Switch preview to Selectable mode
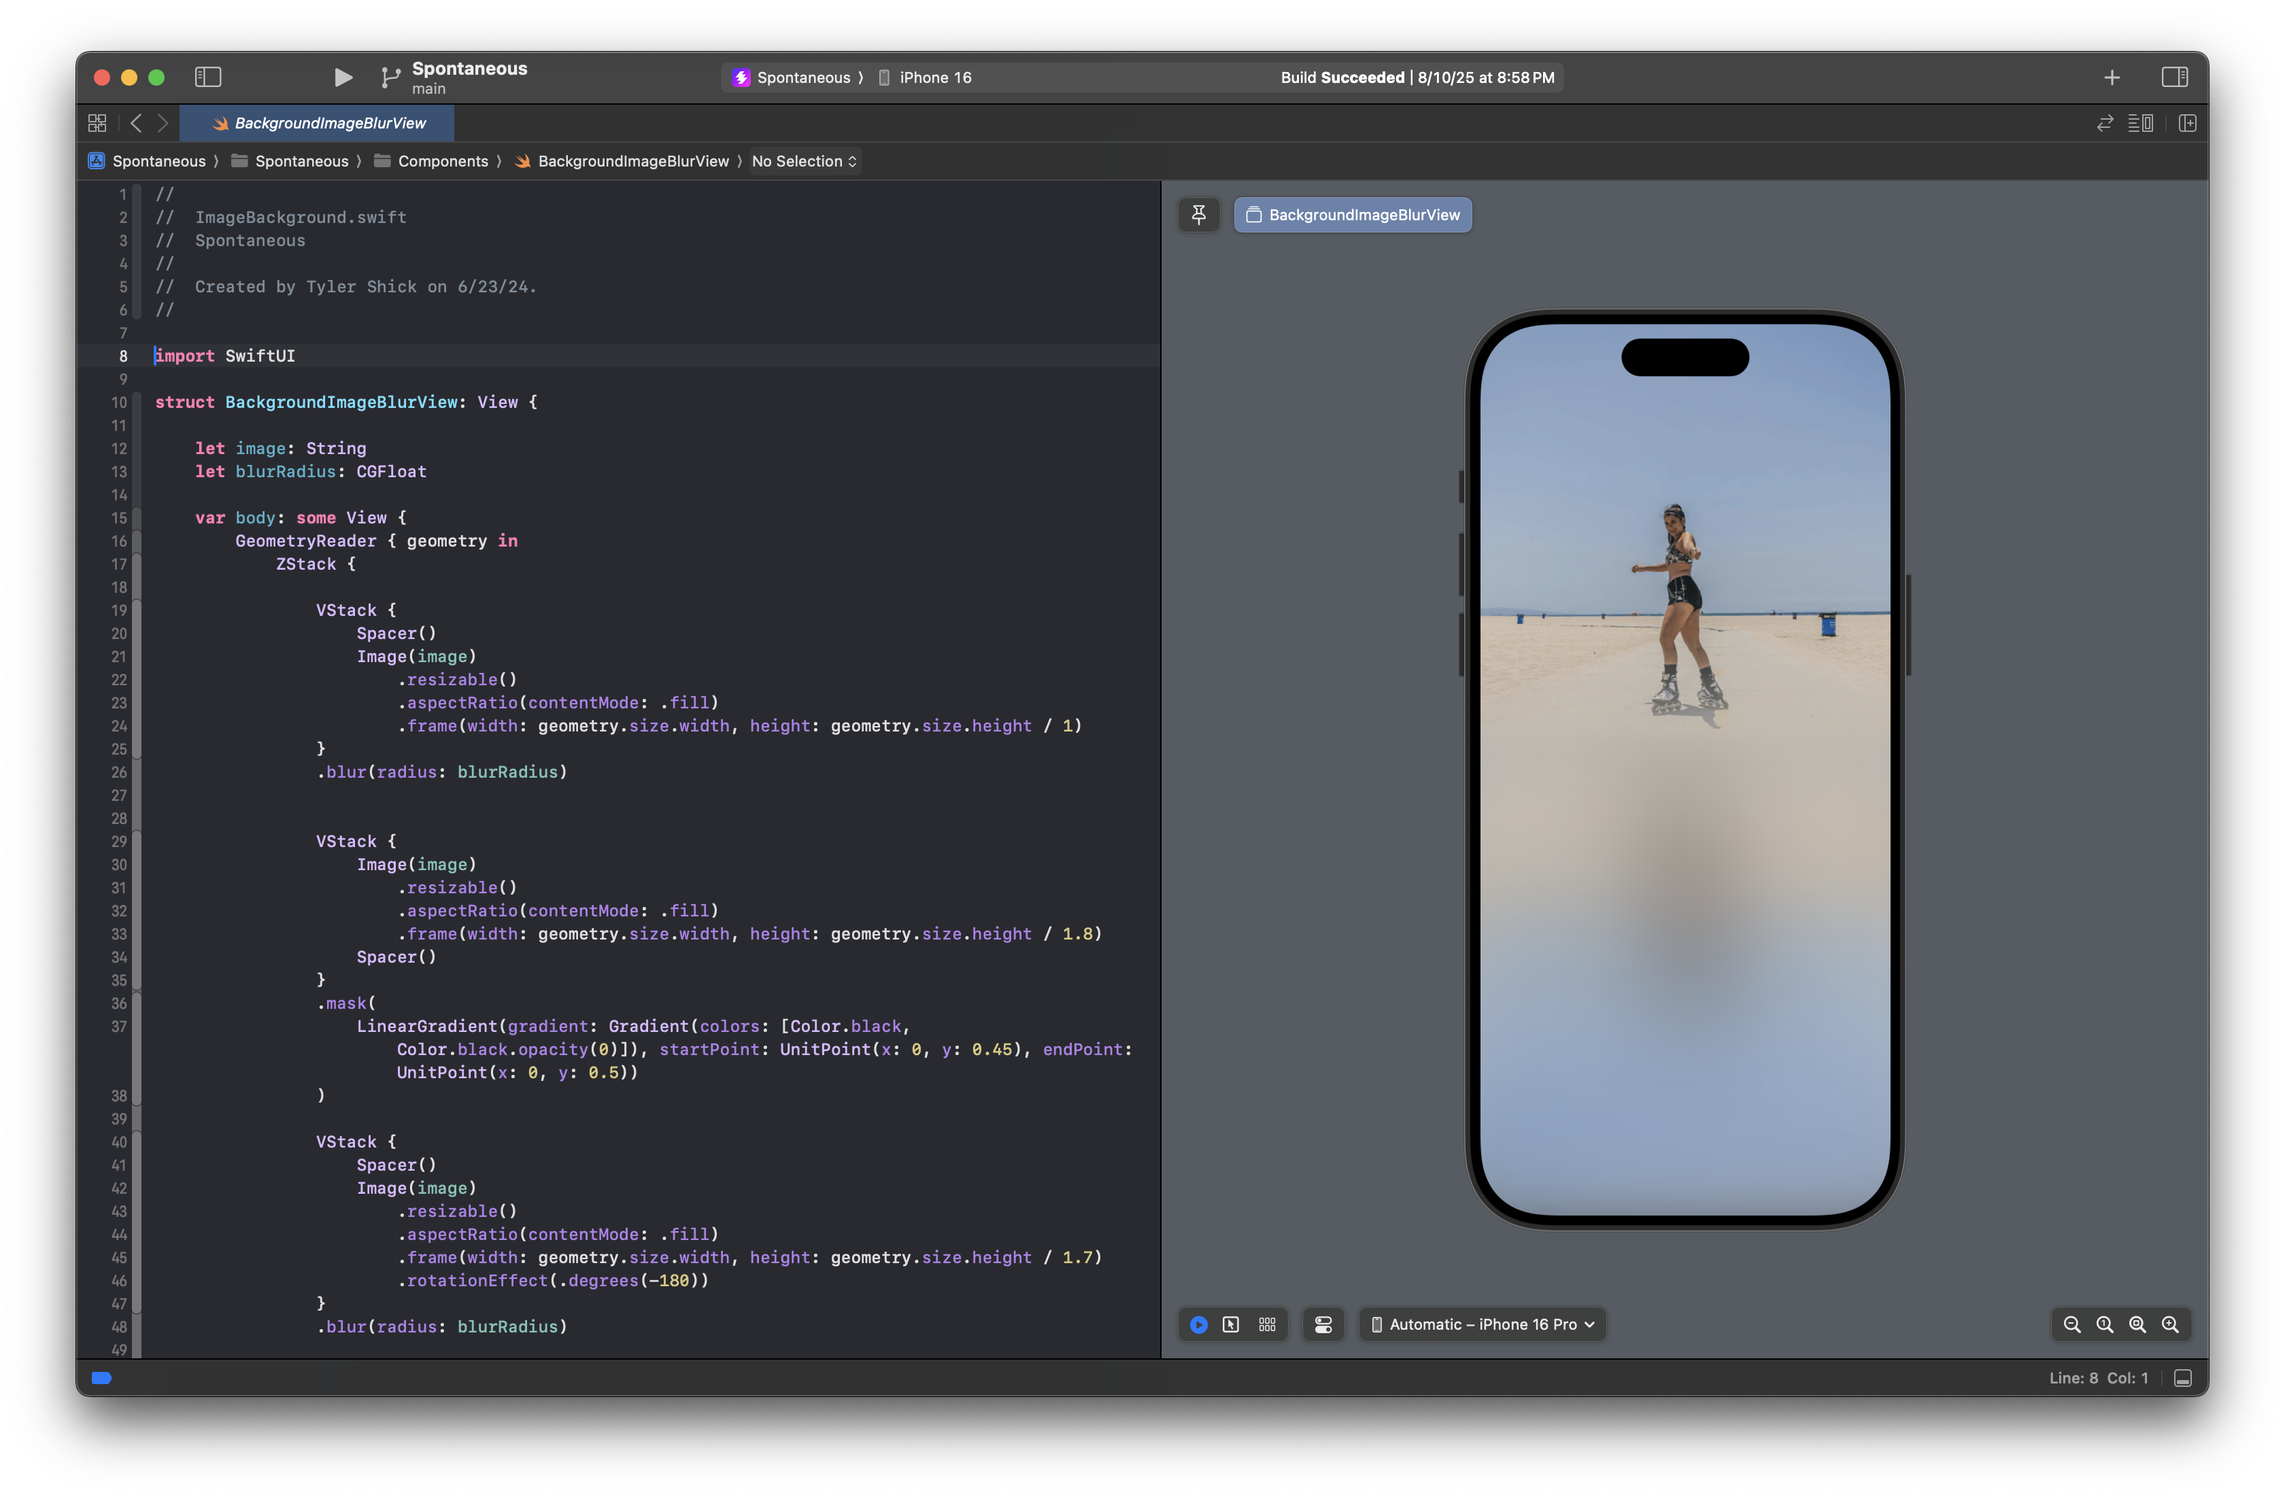The height and width of the screenshot is (1497, 2285). [x=1231, y=1324]
